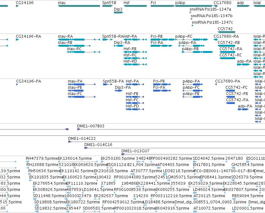Select the DME1-013G07 clone
265x213 pixels.
coord(193,154)
